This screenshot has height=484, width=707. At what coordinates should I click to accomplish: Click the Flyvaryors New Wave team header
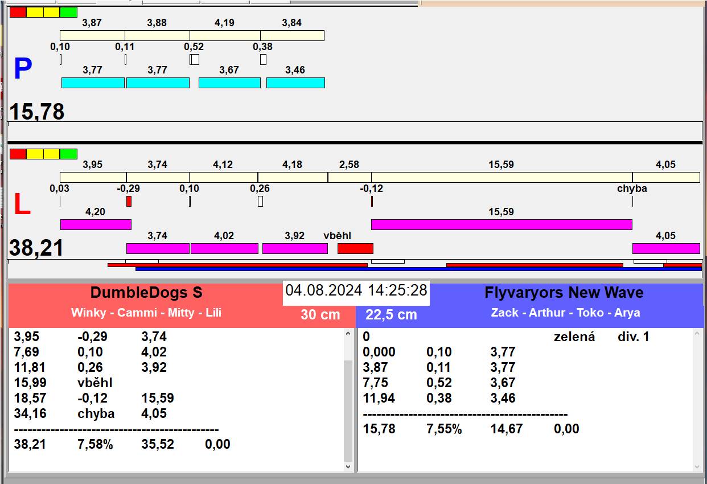(564, 293)
